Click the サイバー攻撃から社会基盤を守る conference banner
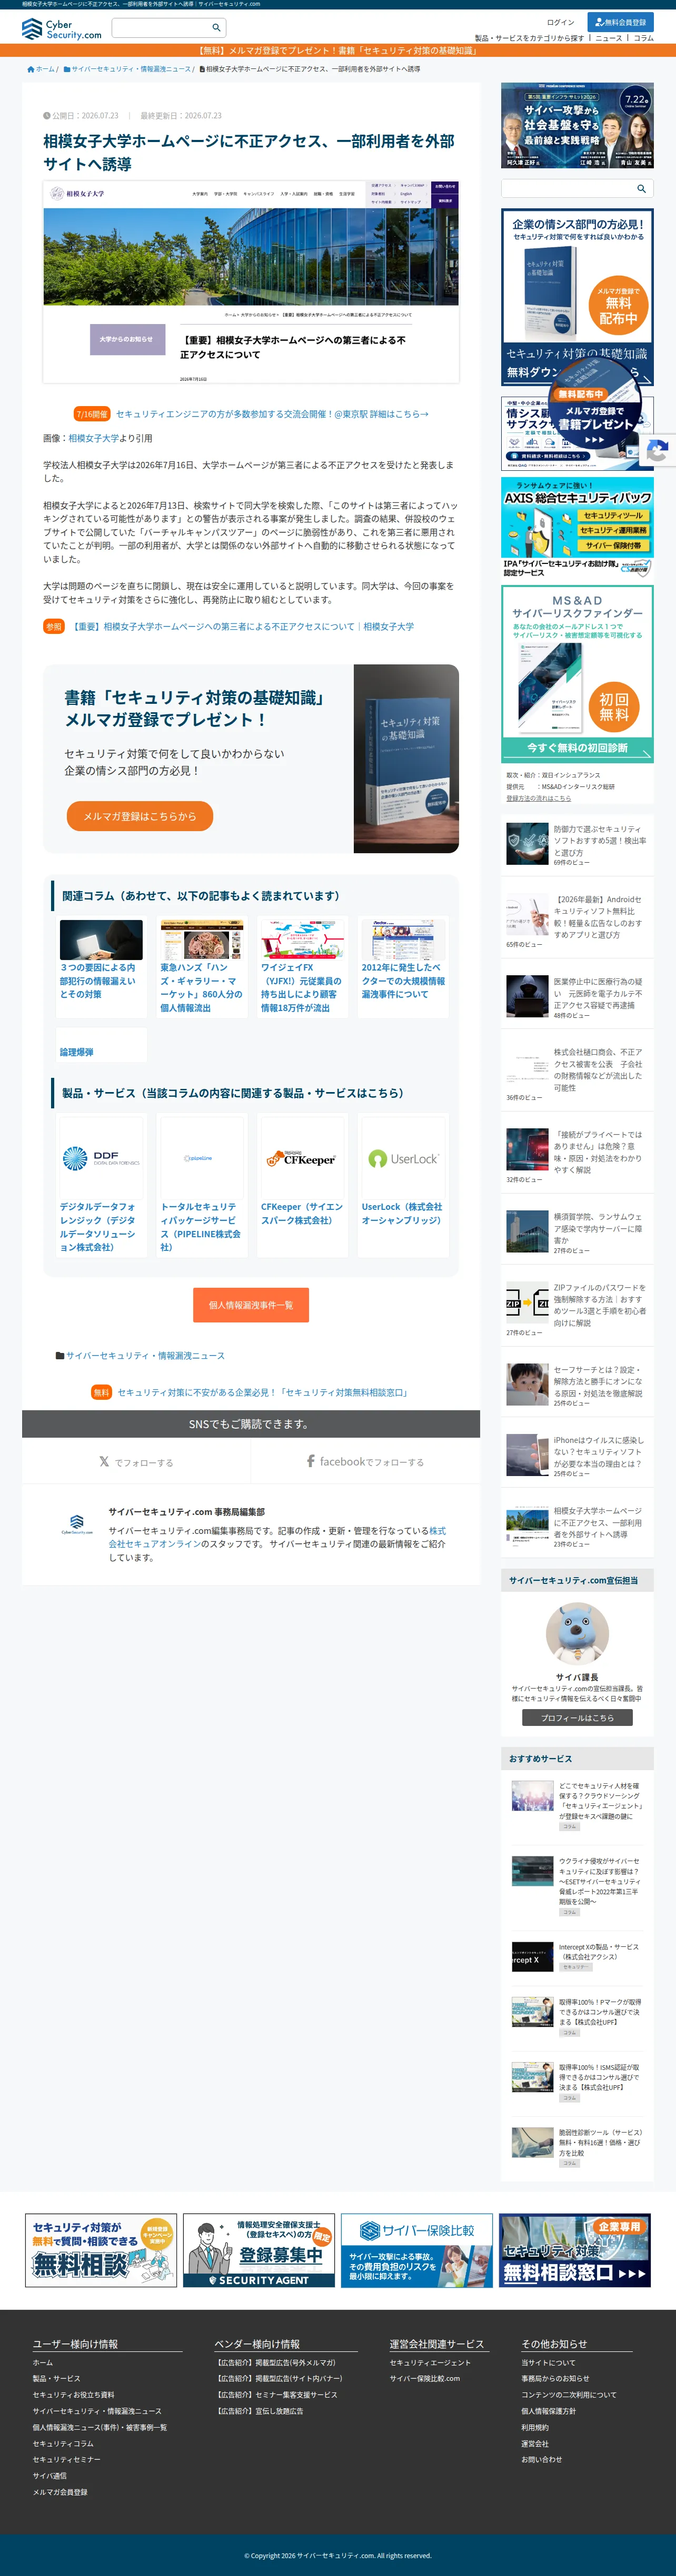 coord(577,125)
